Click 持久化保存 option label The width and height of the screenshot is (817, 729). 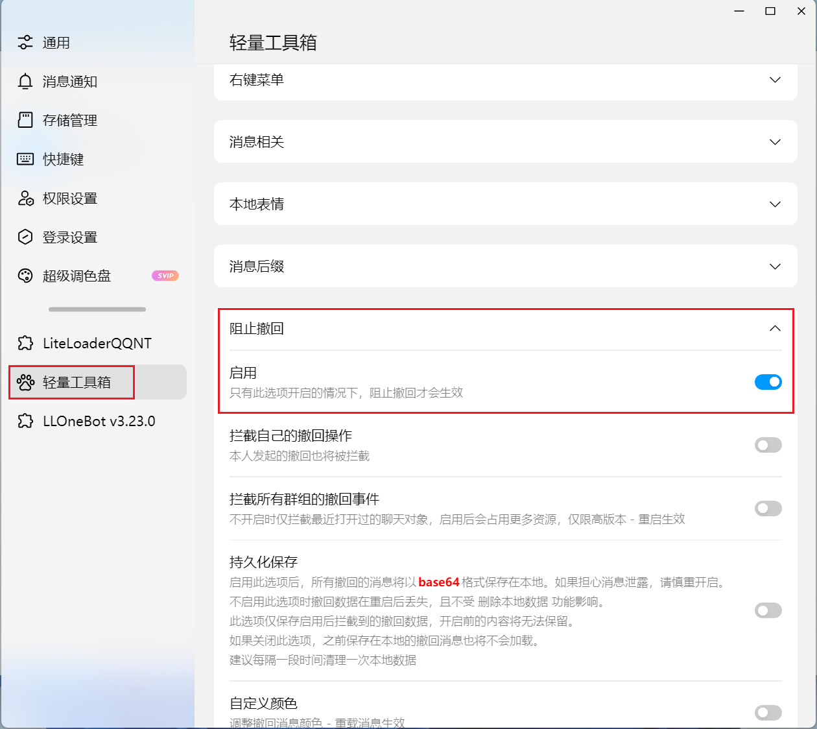[263, 562]
